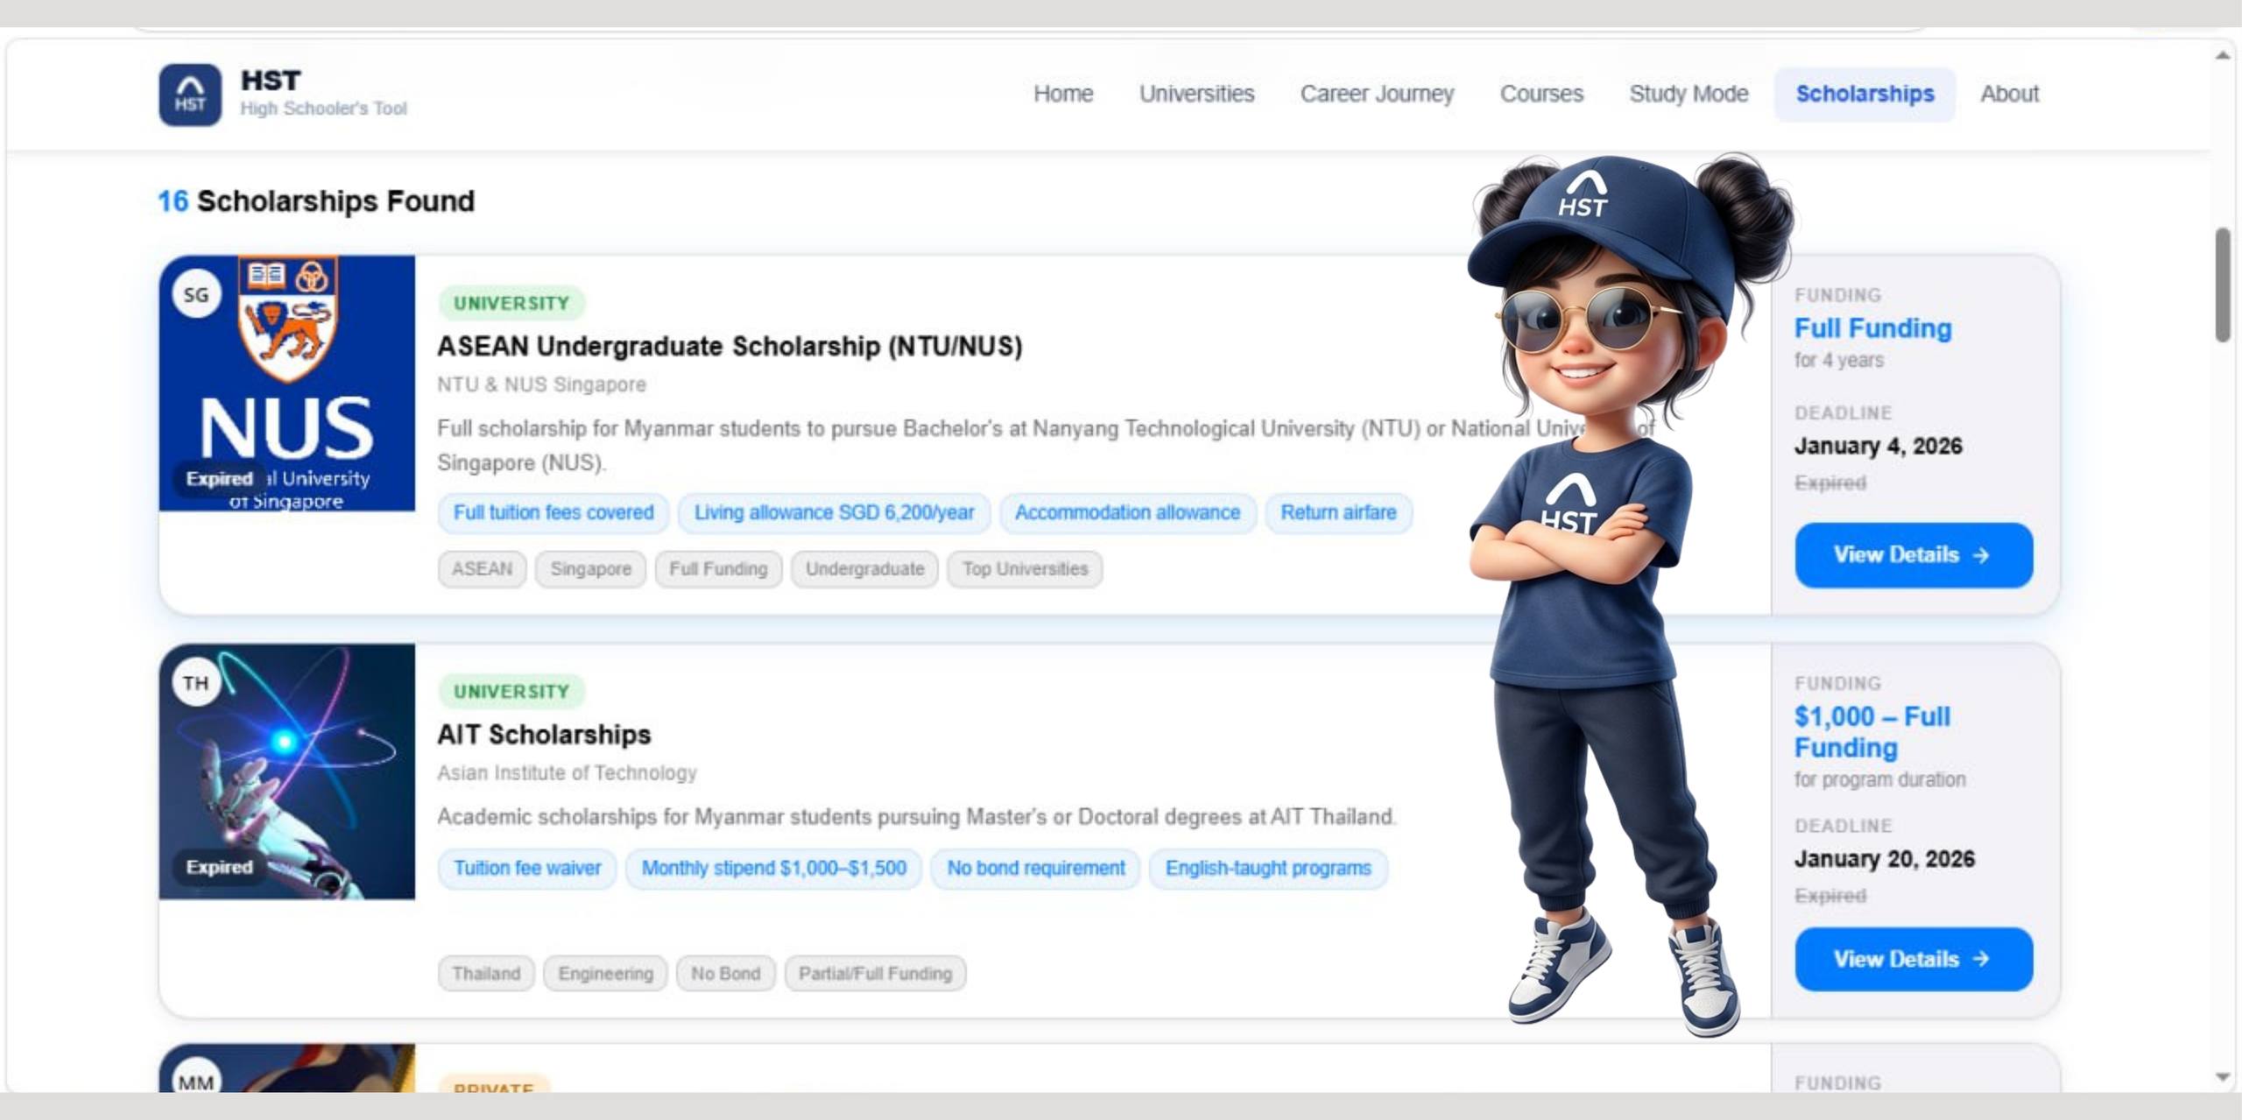Click the HST logo icon

pos(190,95)
